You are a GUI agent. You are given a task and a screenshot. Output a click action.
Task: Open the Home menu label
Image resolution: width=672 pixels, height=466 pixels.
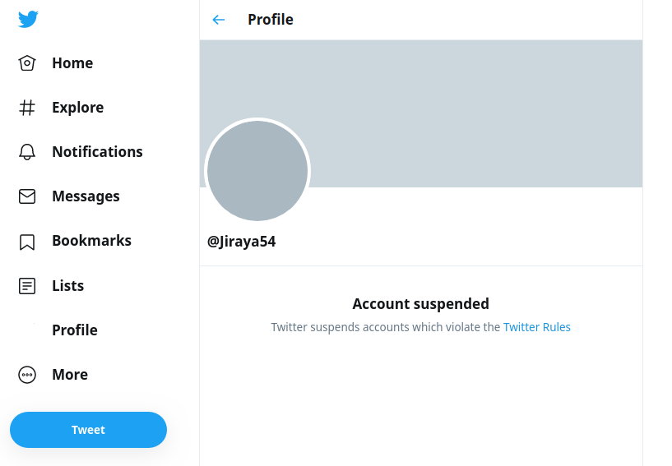(x=72, y=63)
